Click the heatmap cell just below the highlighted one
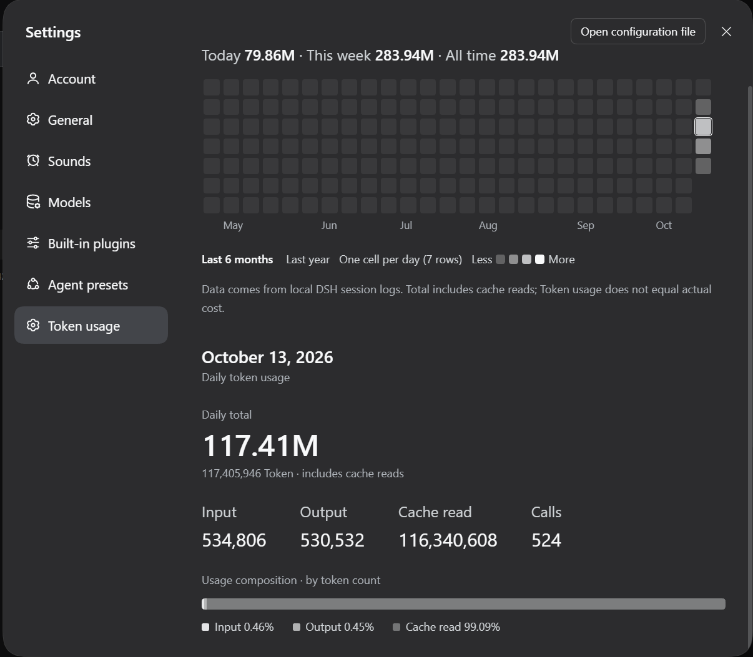 [x=704, y=146]
